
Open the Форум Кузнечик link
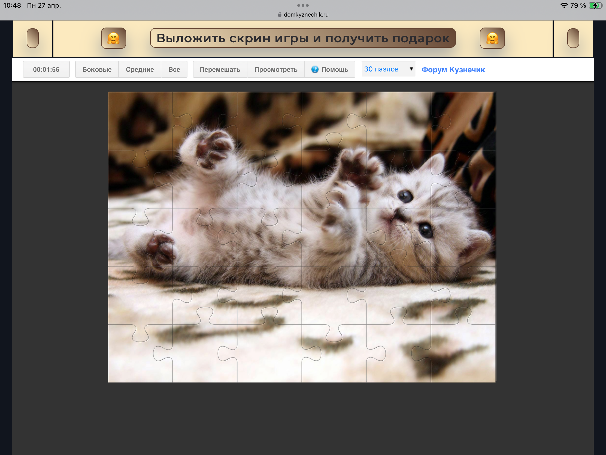453,70
